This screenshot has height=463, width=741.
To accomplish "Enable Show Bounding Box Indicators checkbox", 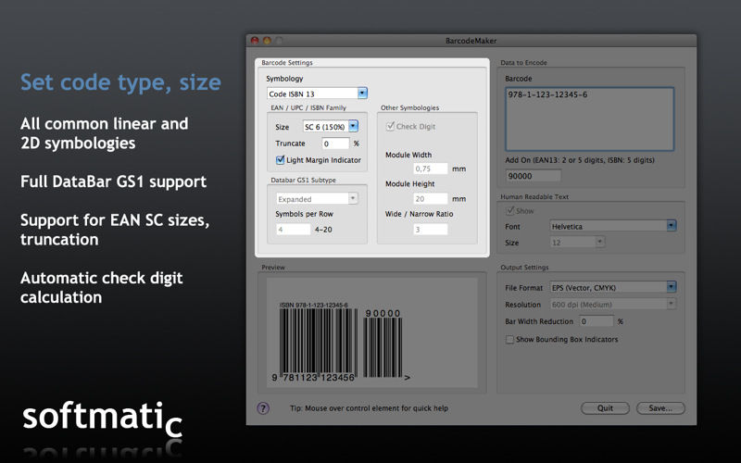I will pos(509,339).
